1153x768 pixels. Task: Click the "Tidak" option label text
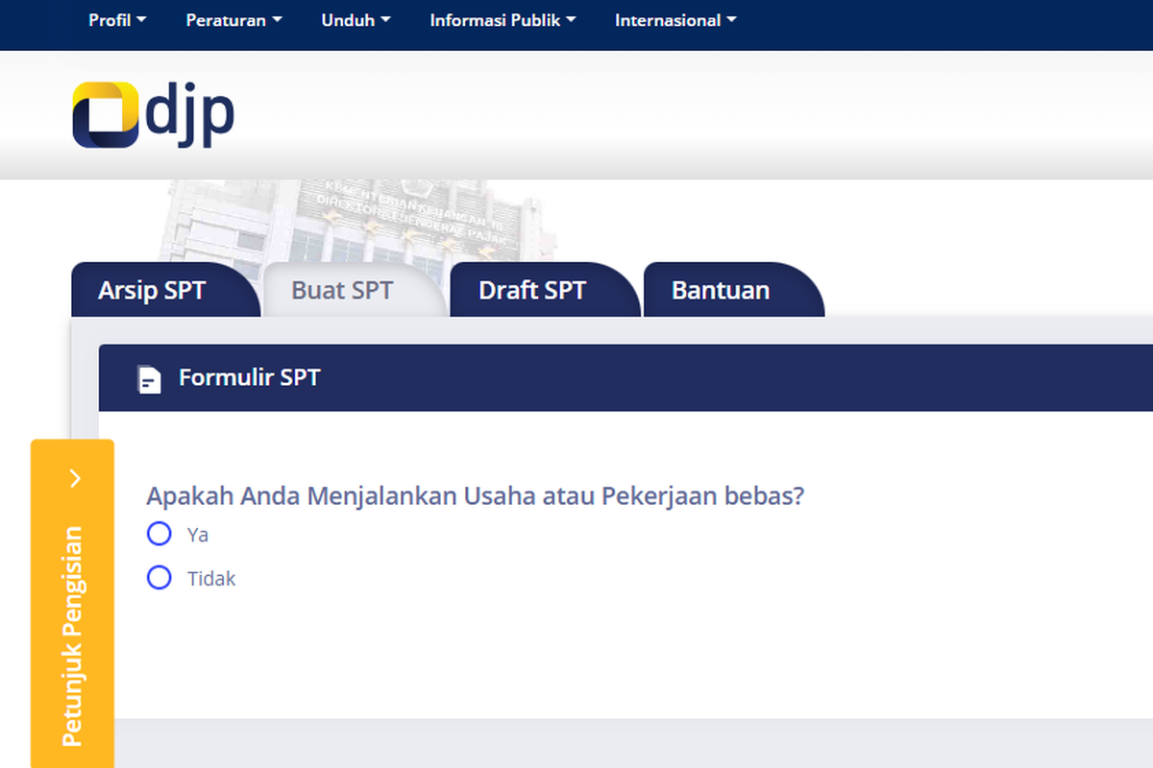[x=211, y=578]
